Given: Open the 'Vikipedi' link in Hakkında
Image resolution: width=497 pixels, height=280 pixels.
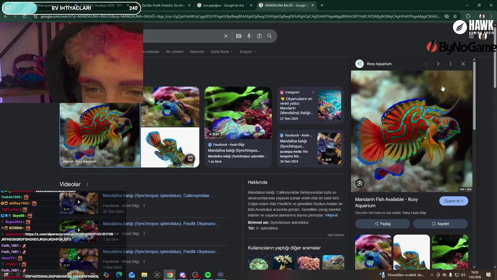Looking at the screenshot, I should tap(331, 215).
